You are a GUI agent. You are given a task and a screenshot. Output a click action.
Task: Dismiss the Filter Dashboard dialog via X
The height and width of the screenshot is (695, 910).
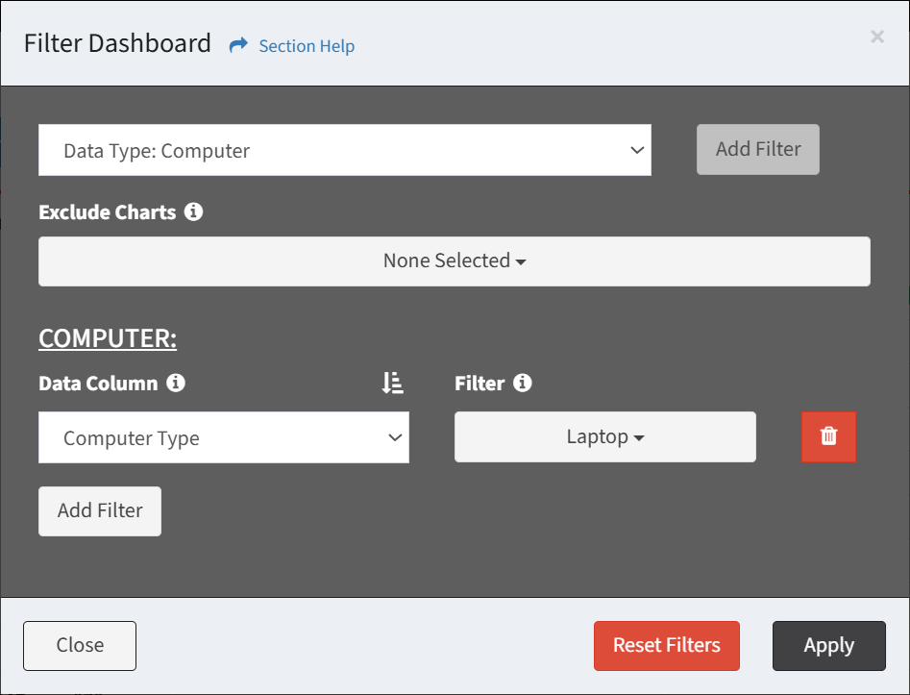[877, 37]
